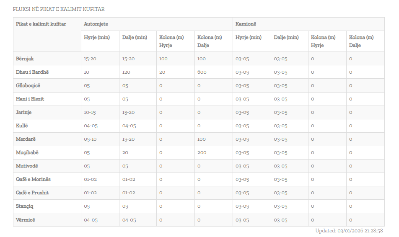Viewport: 399px width, 237px height.
Task: Select the Stançiq row label
Action: pos(25,206)
